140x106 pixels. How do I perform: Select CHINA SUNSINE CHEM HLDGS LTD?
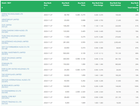click(x=15, y=30)
